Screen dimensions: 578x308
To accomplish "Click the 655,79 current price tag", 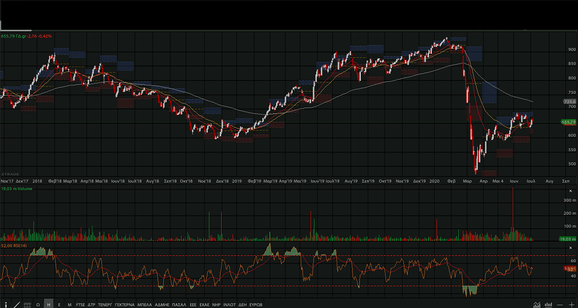I will coord(568,122).
